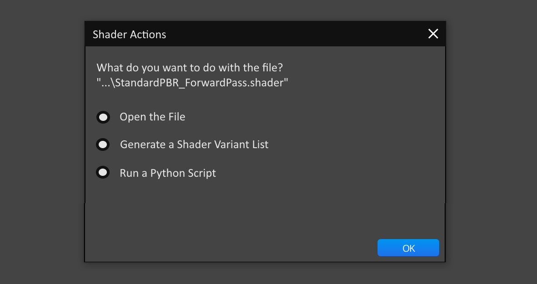This screenshot has width=537, height=284.
Task: Pick the radio circle beside Run a Python Script
Action: tap(103, 173)
